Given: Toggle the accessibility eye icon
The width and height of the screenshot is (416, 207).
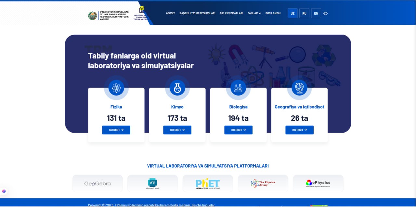Looking at the screenshot, I should tap(325, 13).
